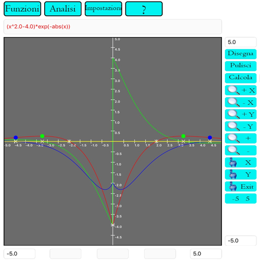Activate the hand pan Y tool

point(241,174)
